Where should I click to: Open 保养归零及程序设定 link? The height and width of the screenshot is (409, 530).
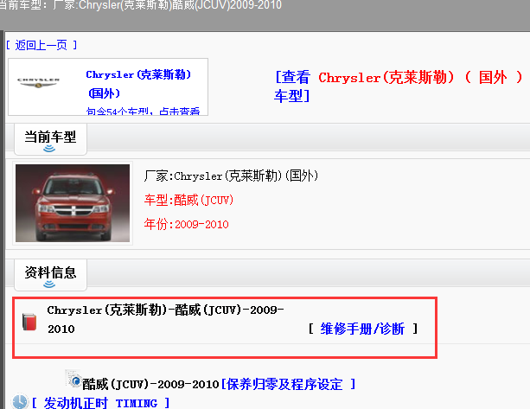[x=288, y=384]
